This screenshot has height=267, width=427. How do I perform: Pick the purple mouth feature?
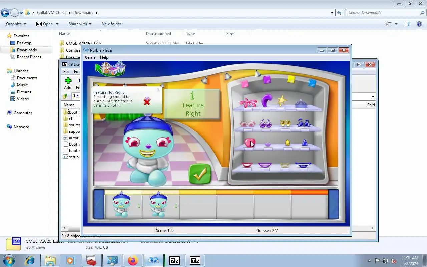pos(265,165)
